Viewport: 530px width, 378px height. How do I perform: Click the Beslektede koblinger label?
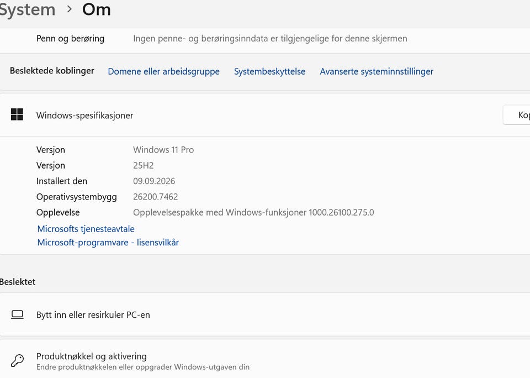tap(52, 71)
